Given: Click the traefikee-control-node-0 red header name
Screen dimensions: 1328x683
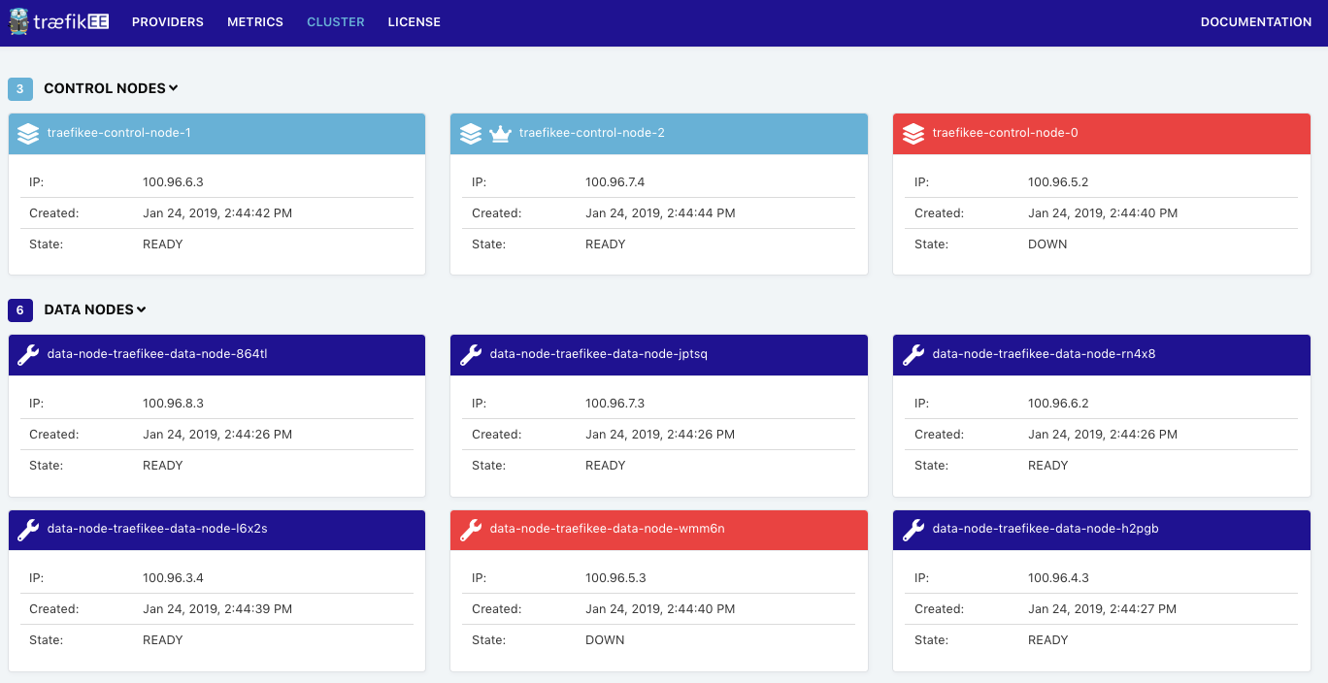Looking at the screenshot, I should [1005, 133].
